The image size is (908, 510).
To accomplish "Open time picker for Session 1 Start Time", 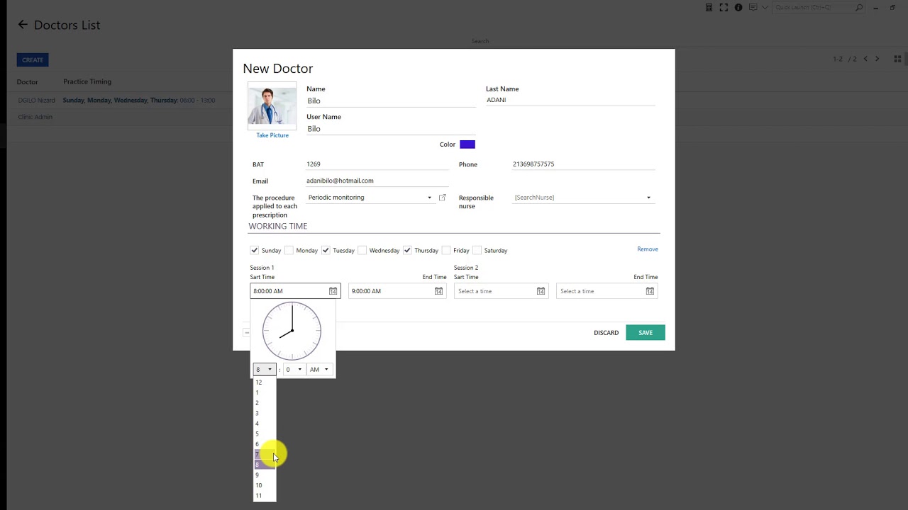I will (x=333, y=291).
